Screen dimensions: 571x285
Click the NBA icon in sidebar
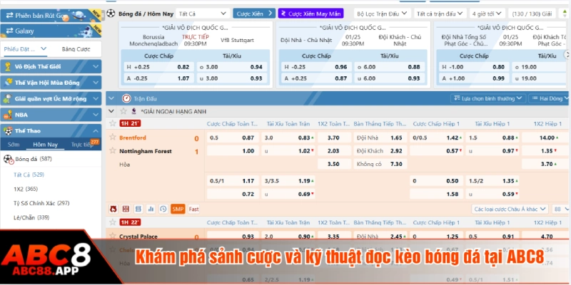point(8,115)
